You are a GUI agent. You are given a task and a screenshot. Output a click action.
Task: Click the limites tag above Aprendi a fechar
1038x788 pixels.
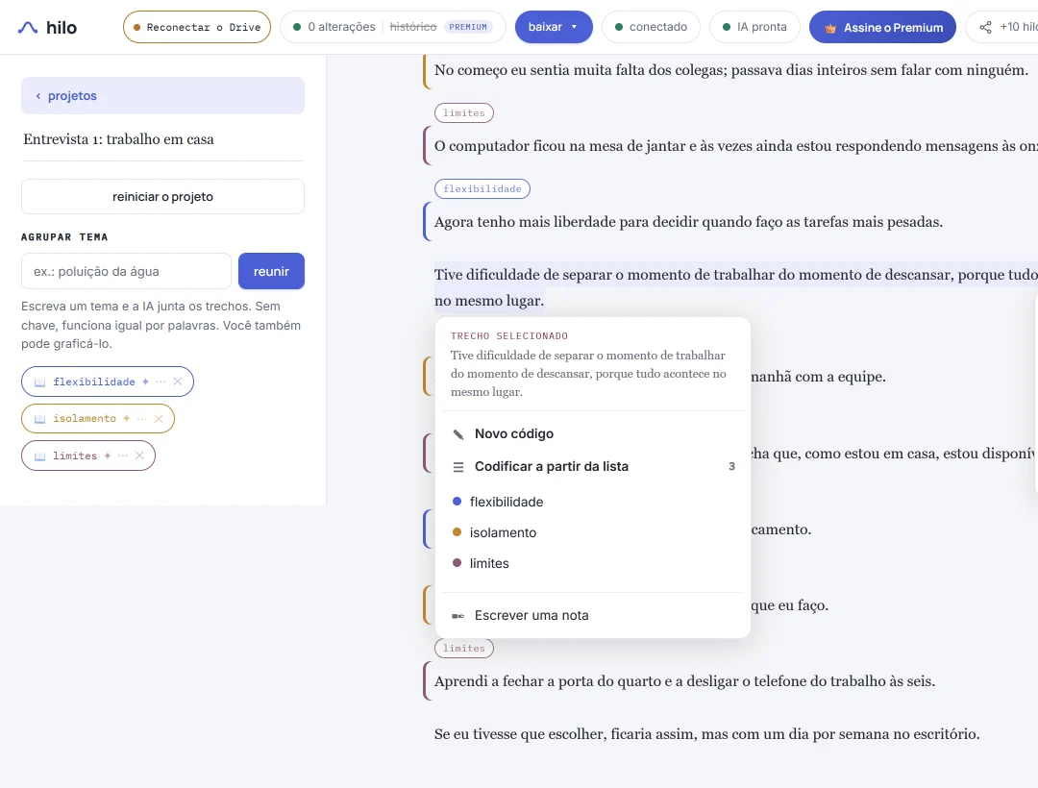click(x=464, y=649)
